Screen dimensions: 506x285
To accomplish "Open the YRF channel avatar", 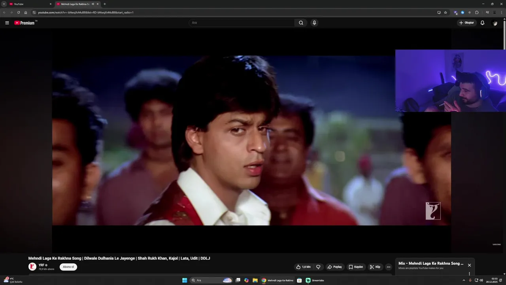I will pos(32,266).
